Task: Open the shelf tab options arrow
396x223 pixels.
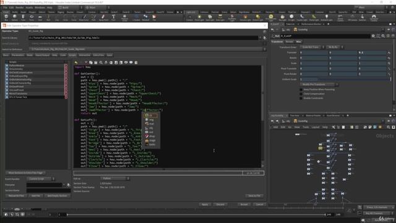Action: tap(181, 12)
